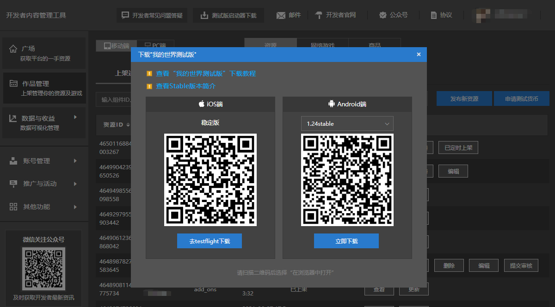Image resolution: width=555 pixels, height=307 pixels.
Task: Click 去testflight下载 button
Action: (x=210, y=241)
